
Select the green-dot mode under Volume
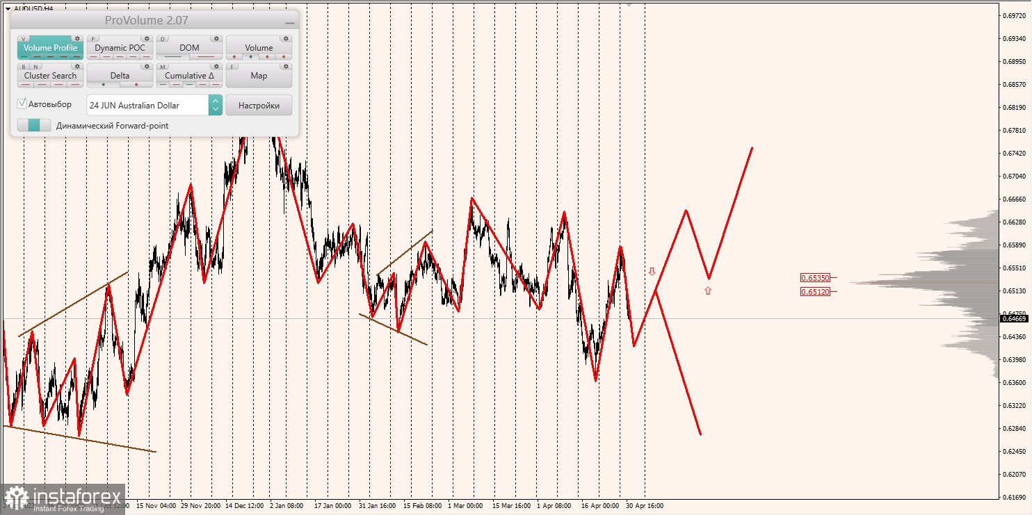tap(250, 56)
